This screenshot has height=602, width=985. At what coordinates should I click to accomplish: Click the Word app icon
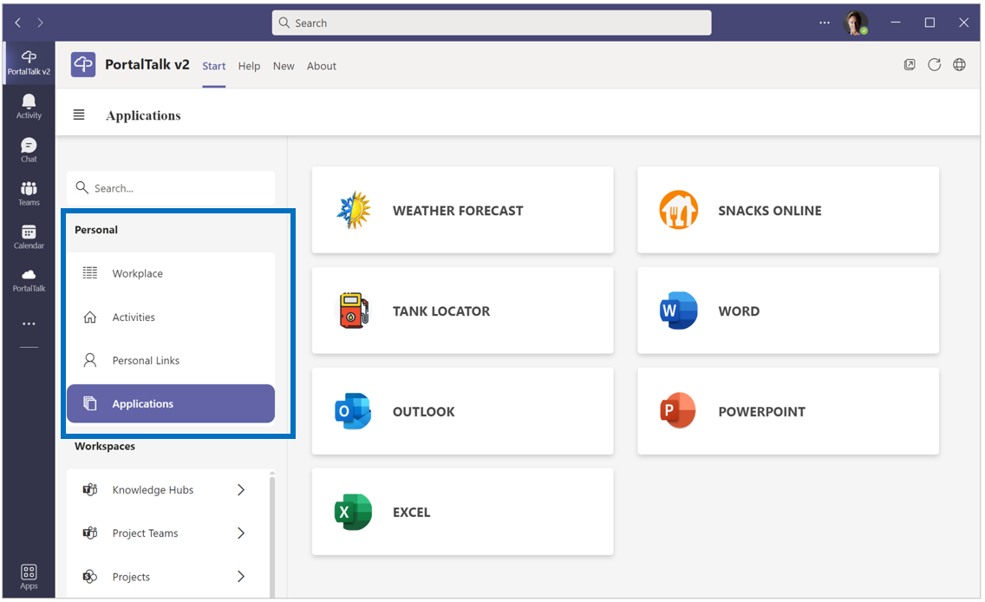click(x=678, y=311)
